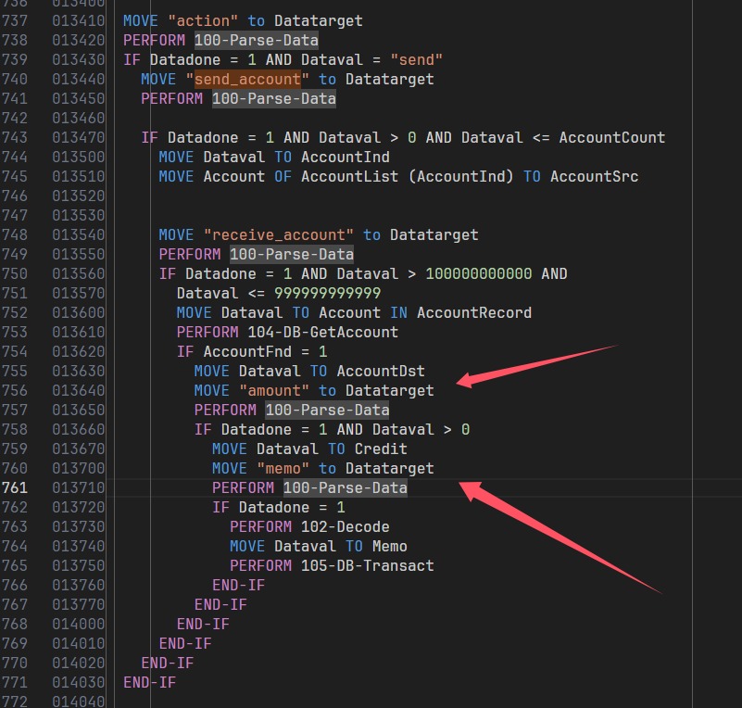Click the AccountSrc variable
Image resolution: width=742 pixels, height=708 pixels.
point(594,176)
